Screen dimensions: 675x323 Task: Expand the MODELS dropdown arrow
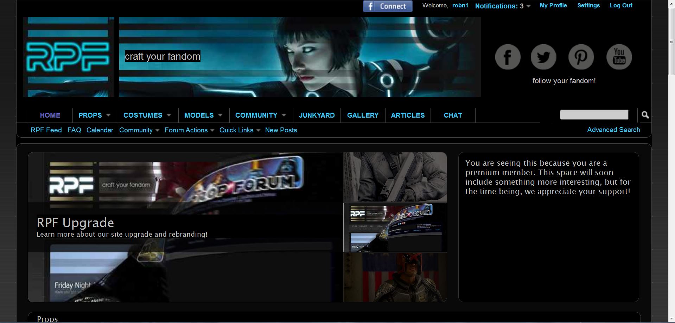click(x=220, y=115)
